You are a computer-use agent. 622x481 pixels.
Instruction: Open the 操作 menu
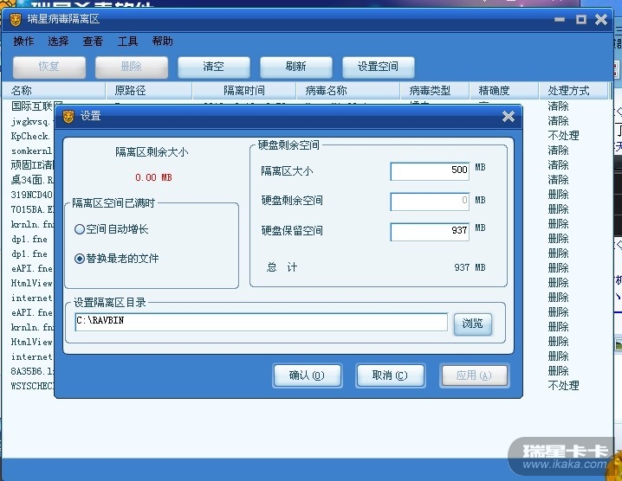pyautogui.click(x=23, y=42)
